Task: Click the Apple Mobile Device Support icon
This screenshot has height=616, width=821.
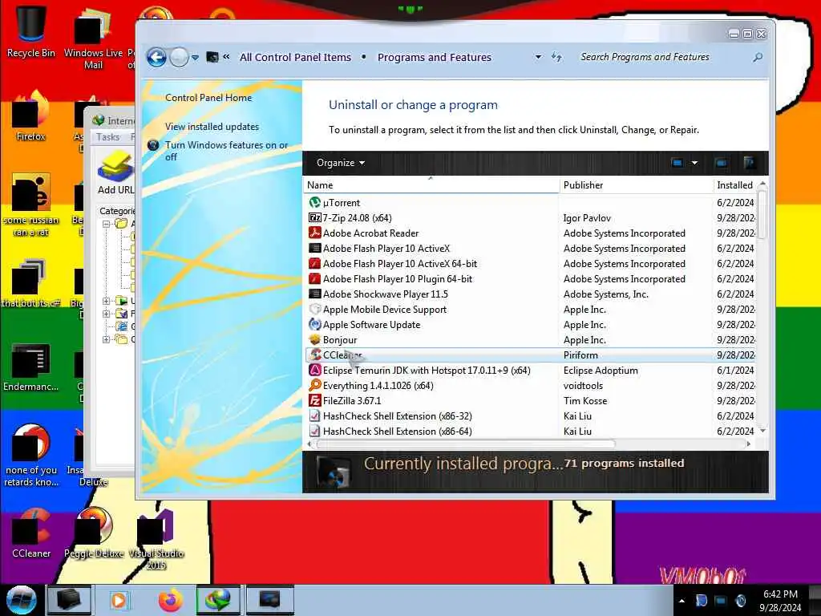Action: click(x=314, y=309)
